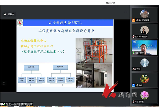Open the list menu icon beside the slide
The image size is (159, 107).
pos(3,83)
